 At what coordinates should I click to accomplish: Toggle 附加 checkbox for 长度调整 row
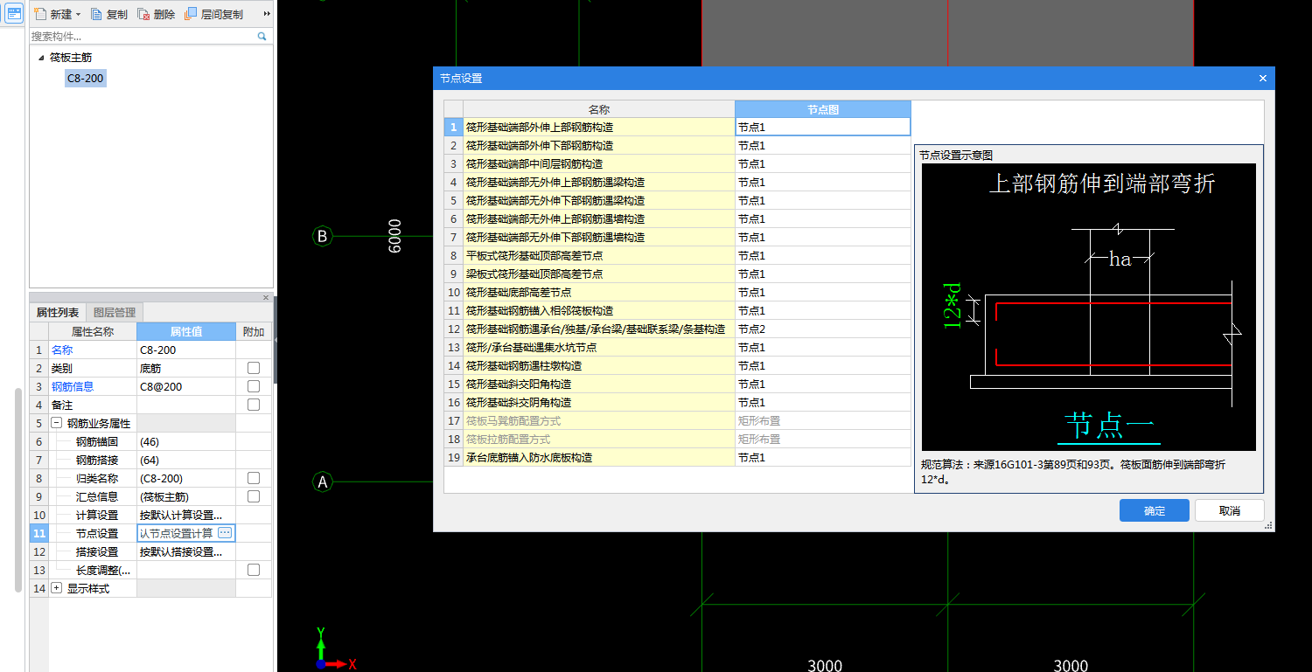tap(254, 570)
